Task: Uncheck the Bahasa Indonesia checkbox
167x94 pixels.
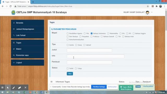Action: [x=92, y=33]
